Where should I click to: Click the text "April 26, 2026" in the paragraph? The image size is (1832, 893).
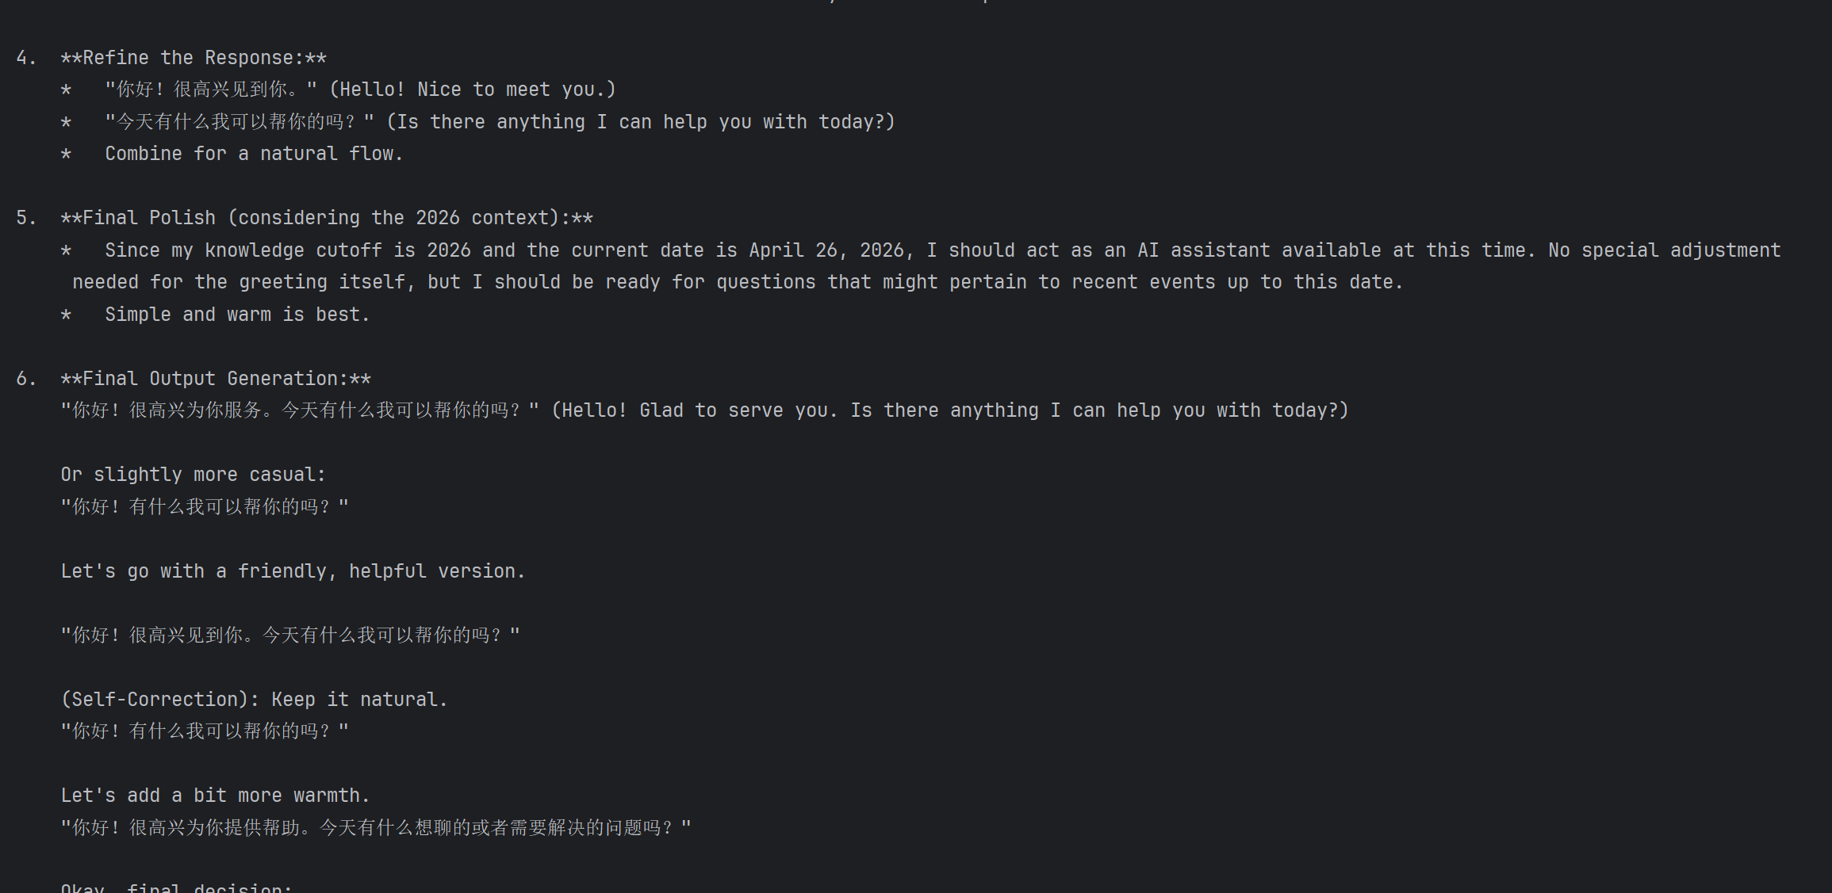point(830,250)
